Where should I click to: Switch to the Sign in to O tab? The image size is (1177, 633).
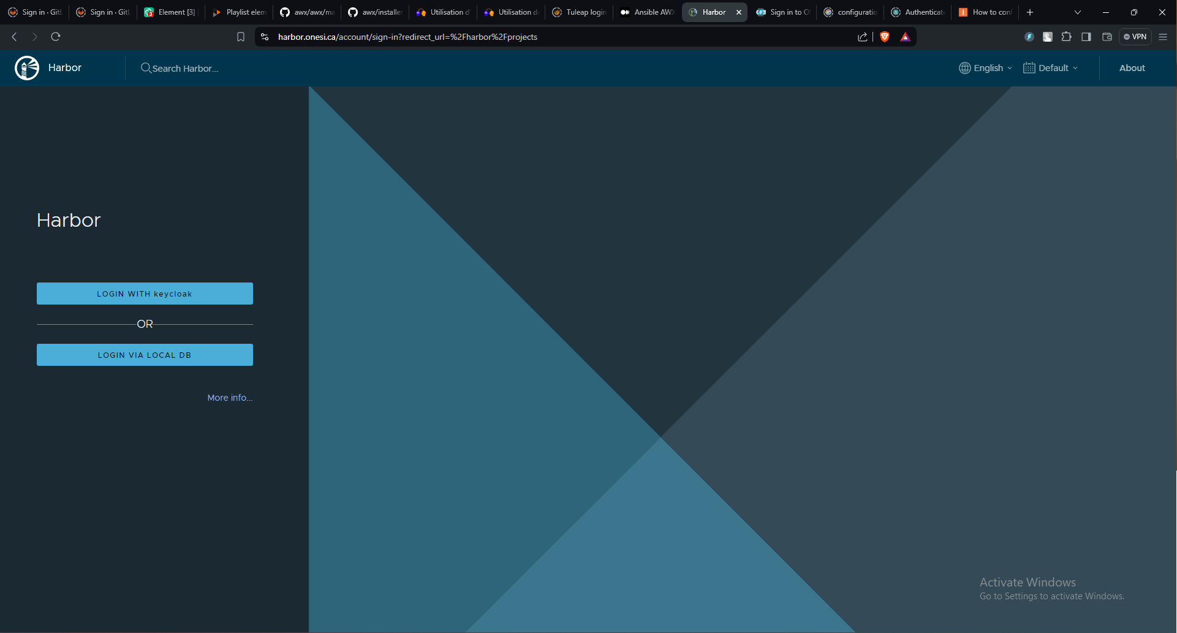pos(782,12)
